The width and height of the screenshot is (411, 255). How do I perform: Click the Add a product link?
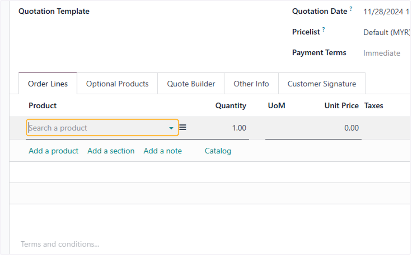pyautogui.click(x=53, y=151)
